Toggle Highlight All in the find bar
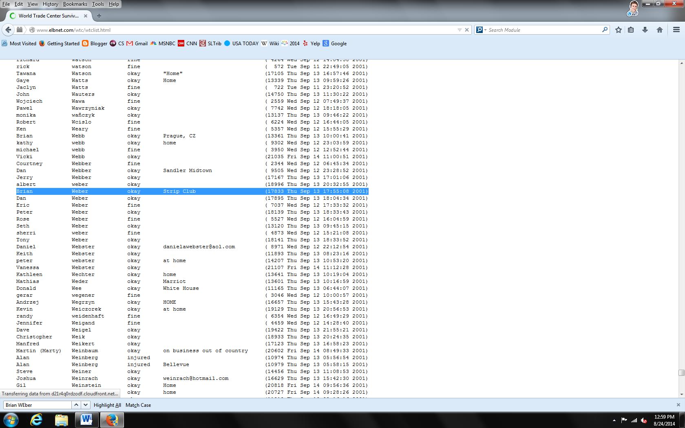 click(x=107, y=405)
